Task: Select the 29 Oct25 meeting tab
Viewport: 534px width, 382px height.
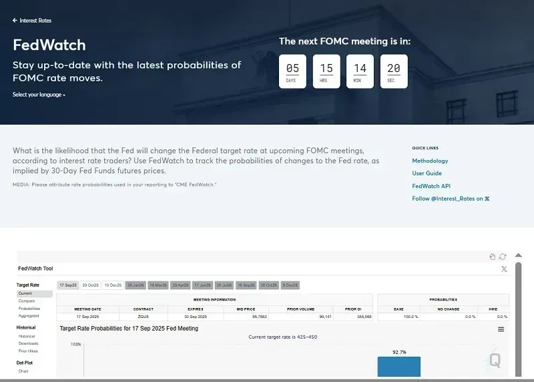Action: click(x=90, y=285)
